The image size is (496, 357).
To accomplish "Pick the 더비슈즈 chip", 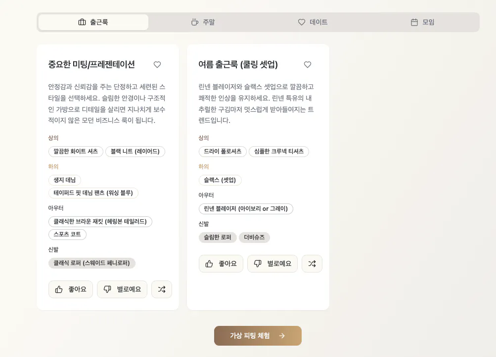I will 254,238.
